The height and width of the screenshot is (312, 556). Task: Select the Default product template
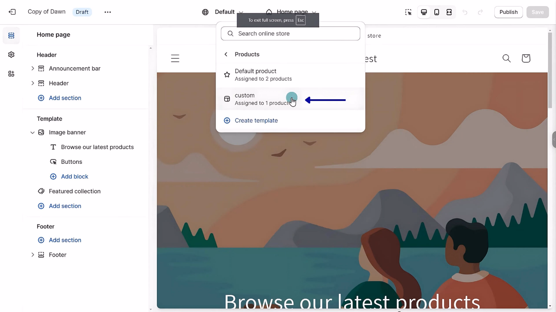click(x=291, y=75)
